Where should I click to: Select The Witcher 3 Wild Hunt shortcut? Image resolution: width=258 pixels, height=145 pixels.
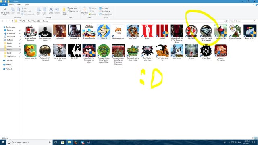click(148, 52)
